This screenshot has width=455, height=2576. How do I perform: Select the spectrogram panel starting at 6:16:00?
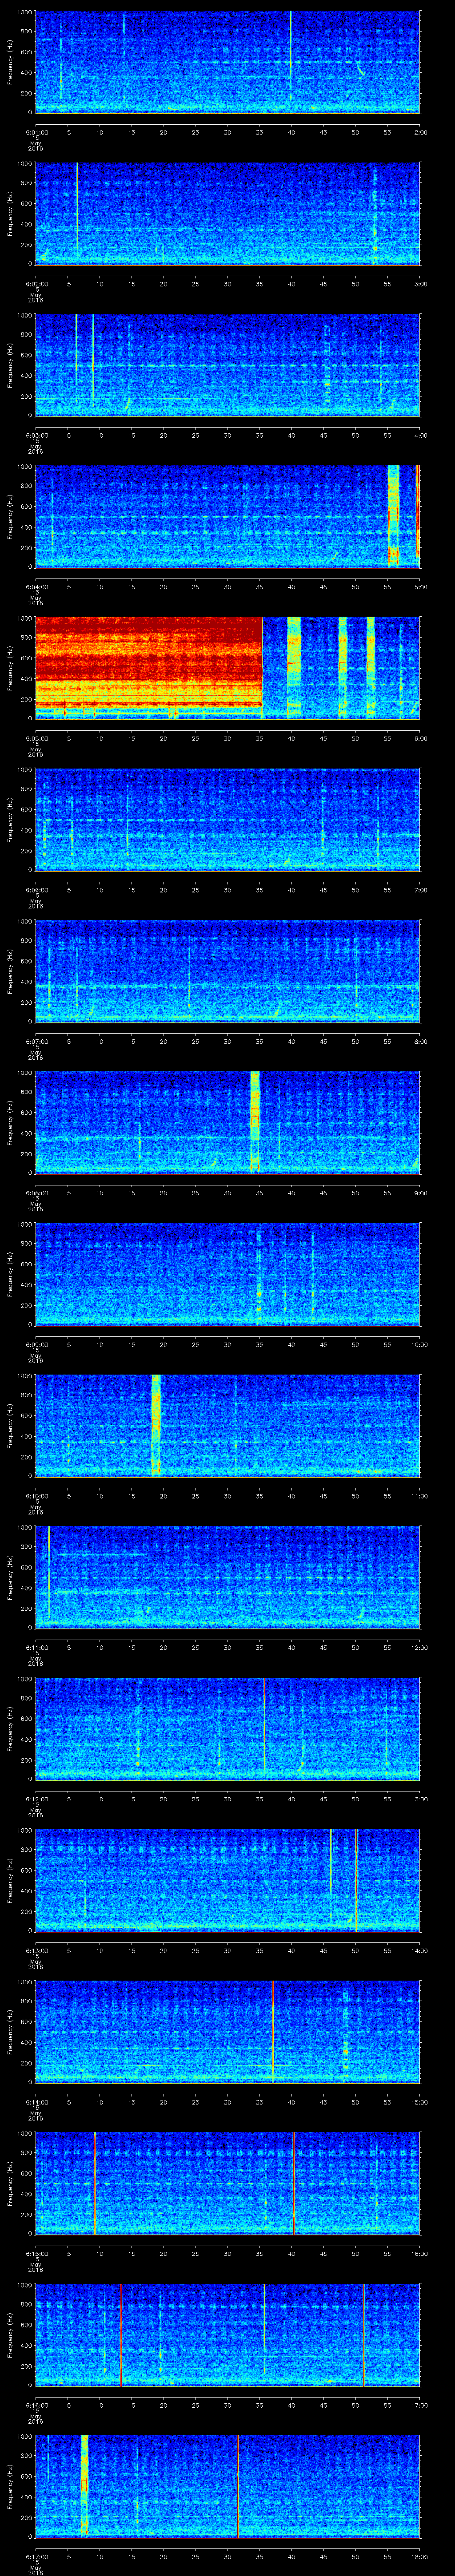(x=228, y=2335)
